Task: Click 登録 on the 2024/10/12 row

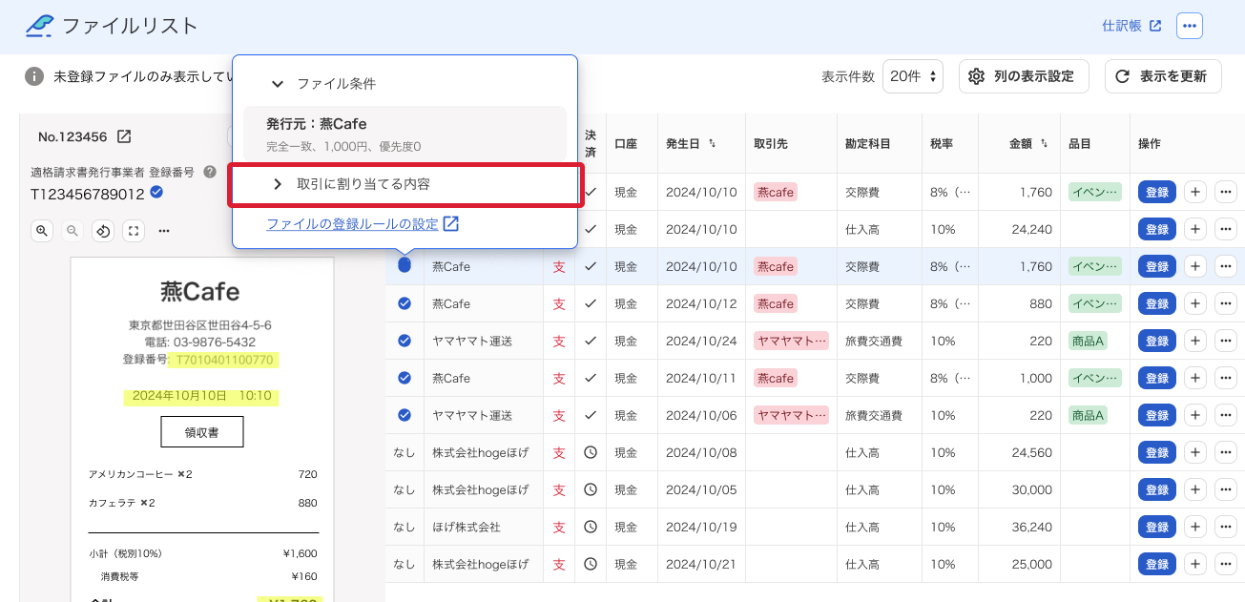Action: [x=1156, y=303]
